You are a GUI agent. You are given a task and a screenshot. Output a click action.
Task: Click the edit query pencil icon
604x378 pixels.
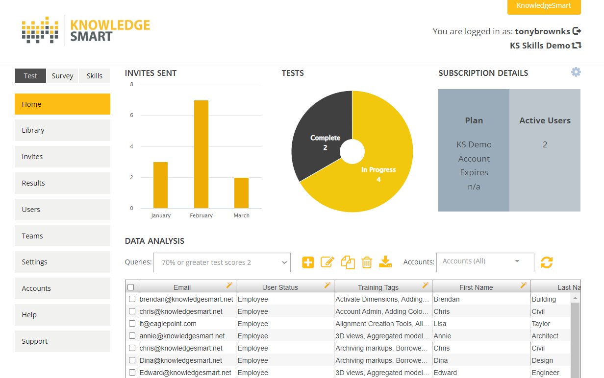(327, 262)
